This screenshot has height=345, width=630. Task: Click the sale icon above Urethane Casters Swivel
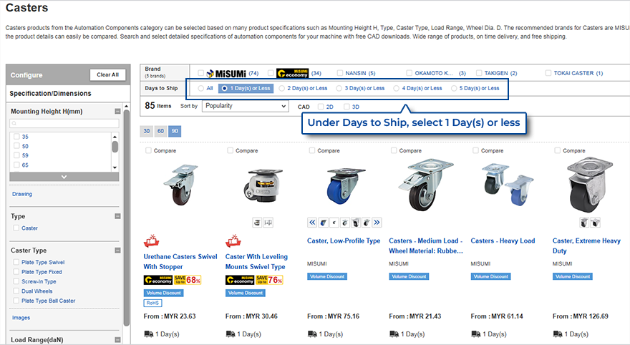(x=152, y=240)
